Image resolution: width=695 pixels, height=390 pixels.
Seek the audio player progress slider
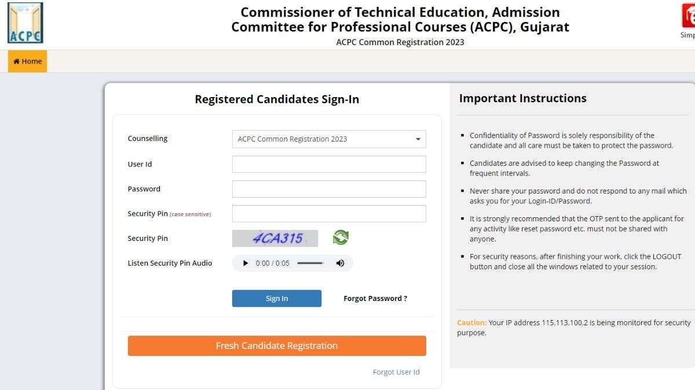(x=310, y=263)
